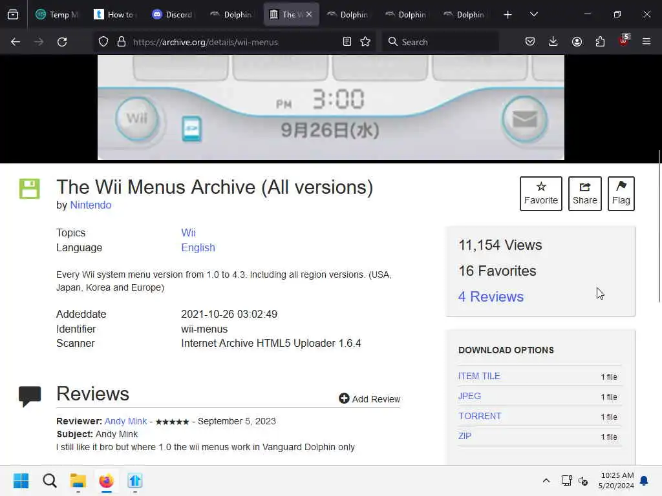Screen dimensions: 662x496
Task: Open the extensions puzzle icon
Action: click(600, 41)
